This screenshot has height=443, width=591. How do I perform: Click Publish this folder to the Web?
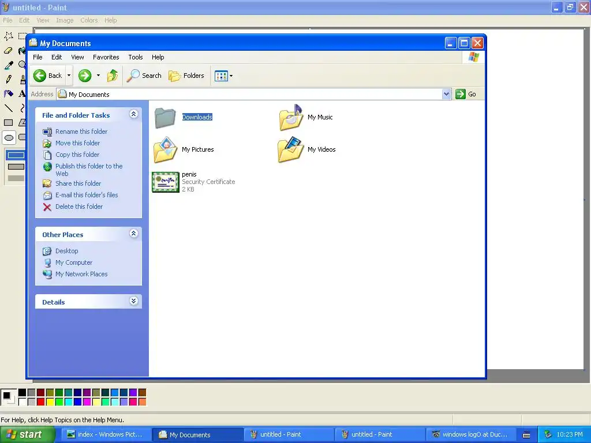[89, 170]
